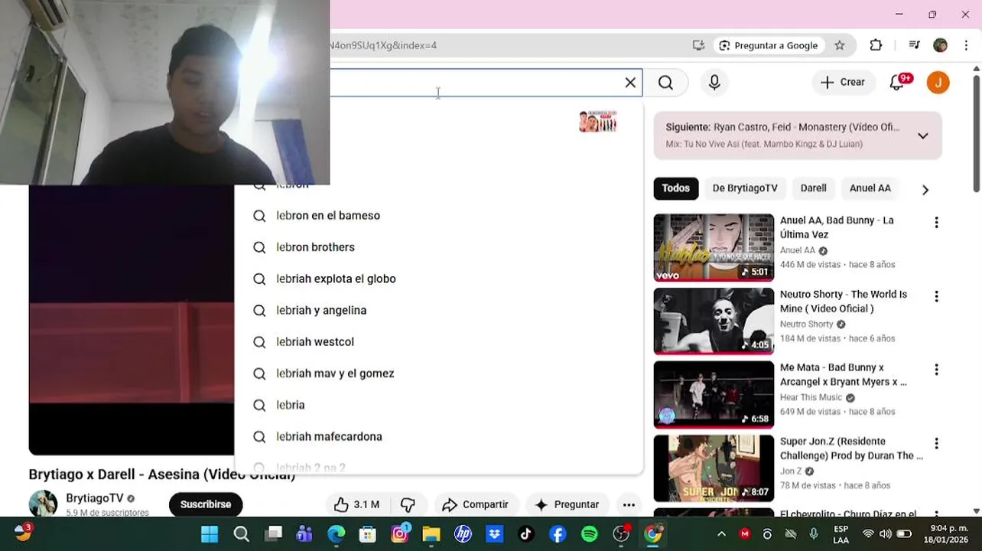This screenshot has height=551, width=982.
Task: Expand the Siguiente mix playlist chevron
Action: 923,136
